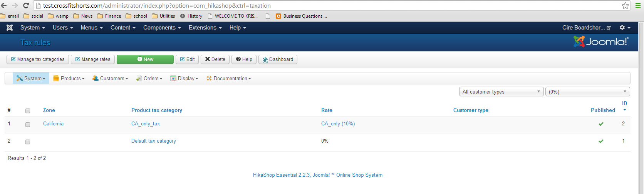Click the Joomla! brand logo at right
The image size is (644, 194).
click(601, 41)
